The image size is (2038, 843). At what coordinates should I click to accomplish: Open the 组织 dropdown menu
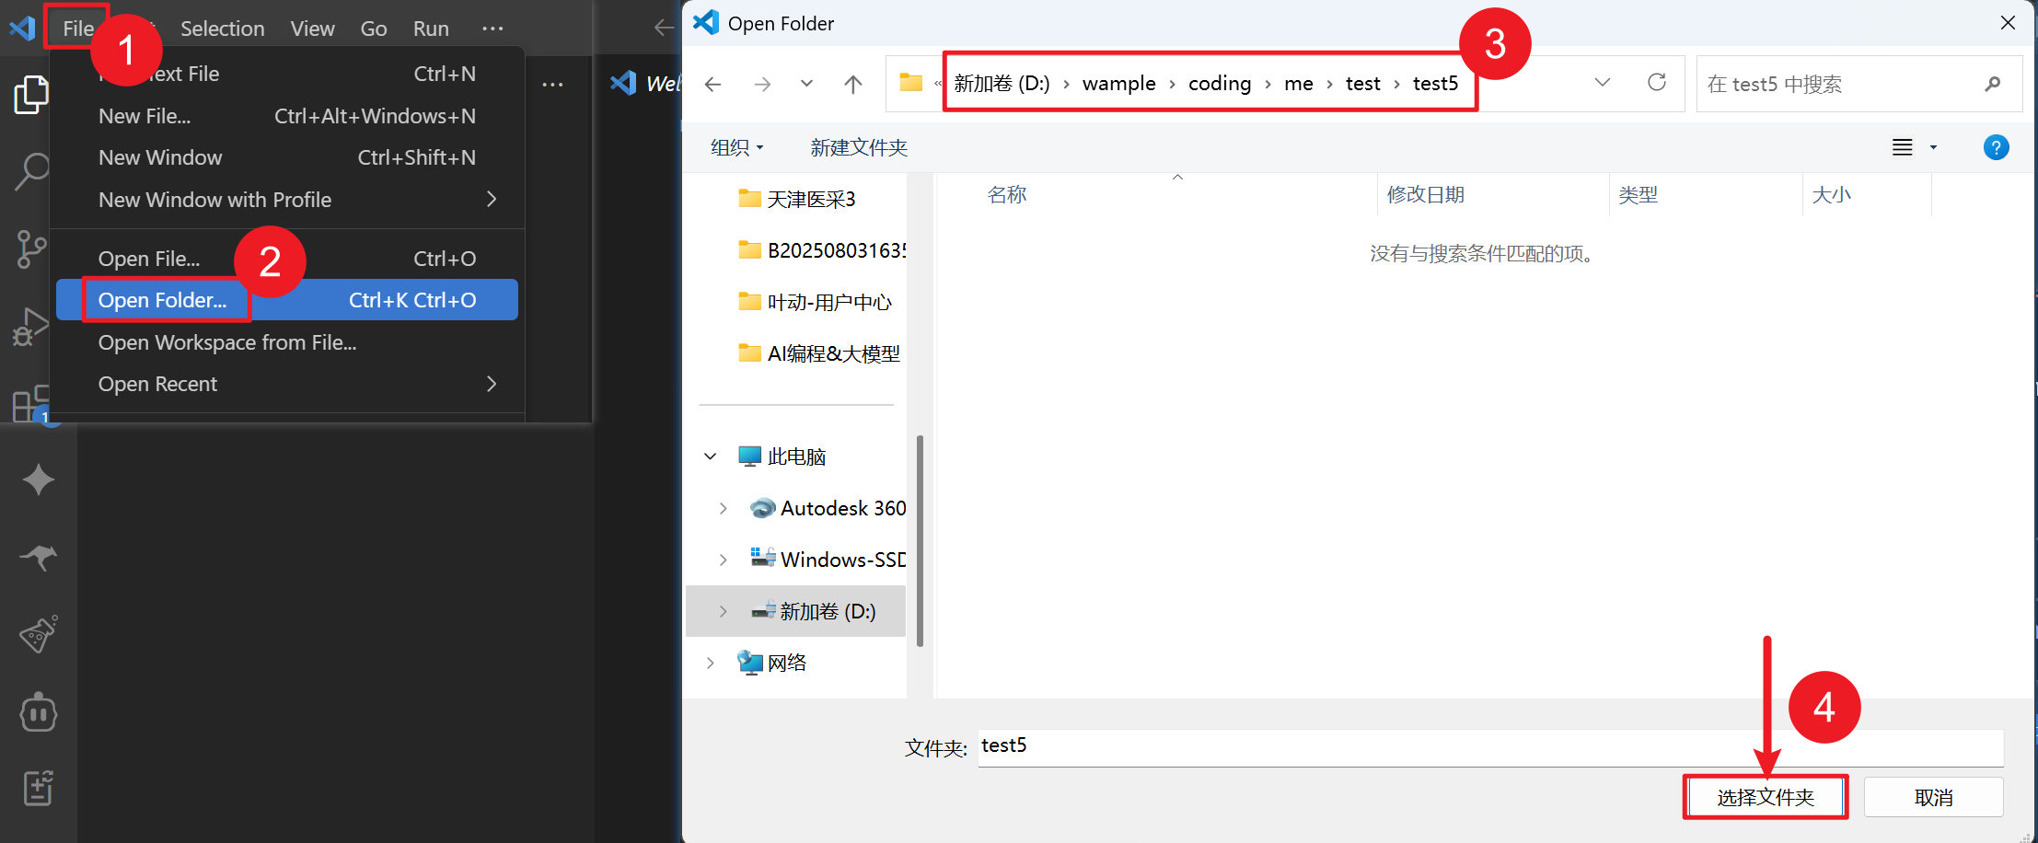click(x=736, y=147)
